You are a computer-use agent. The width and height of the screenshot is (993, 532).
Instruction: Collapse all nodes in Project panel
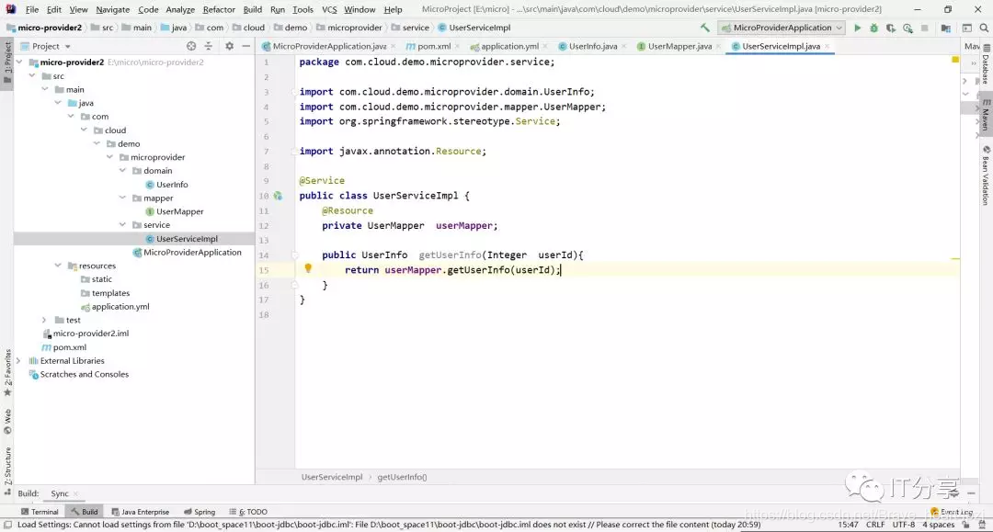pos(209,46)
